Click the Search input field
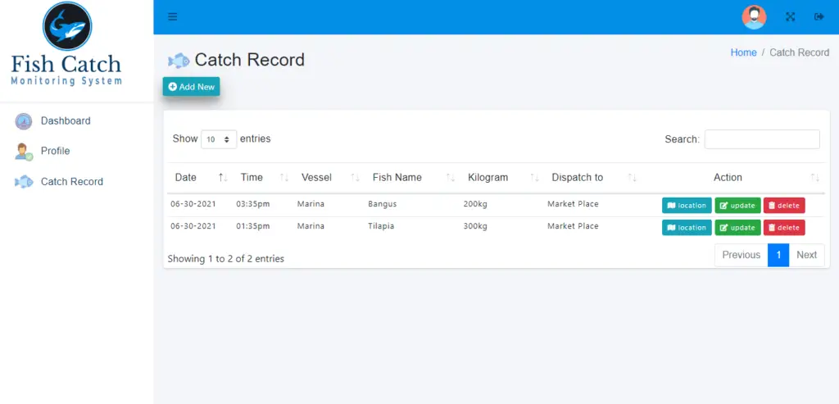Image resolution: width=839 pixels, height=404 pixels. pos(762,139)
